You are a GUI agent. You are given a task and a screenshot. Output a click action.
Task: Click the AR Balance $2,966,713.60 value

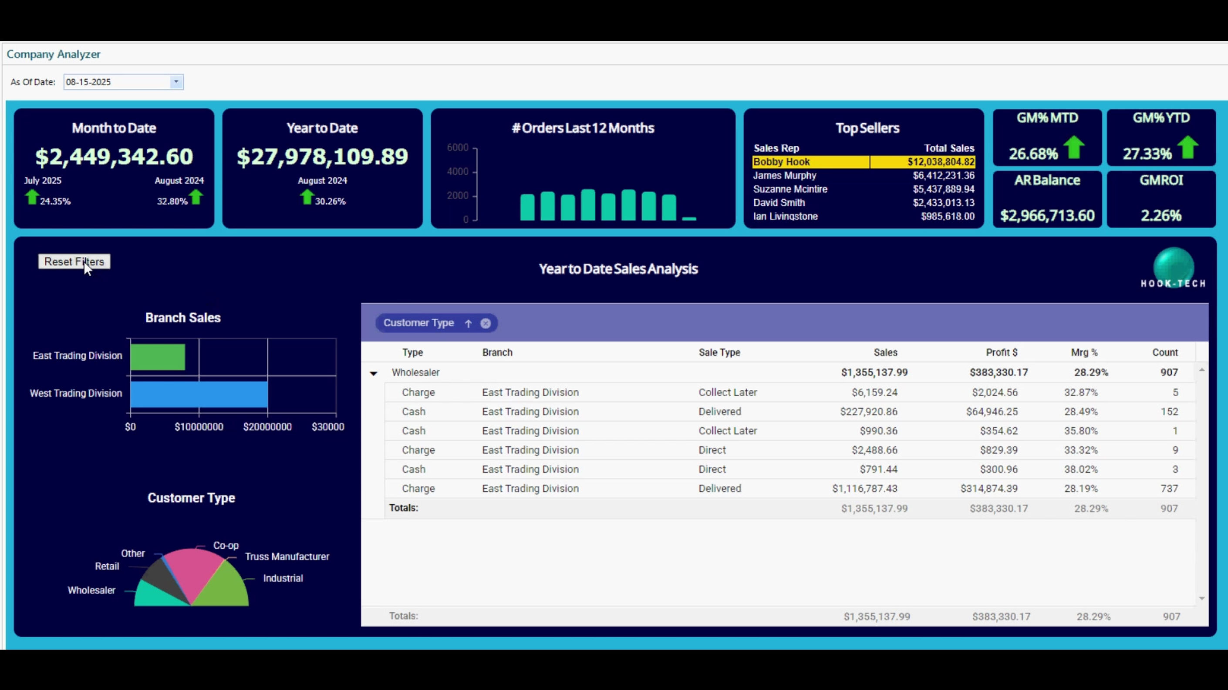[x=1047, y=216]
